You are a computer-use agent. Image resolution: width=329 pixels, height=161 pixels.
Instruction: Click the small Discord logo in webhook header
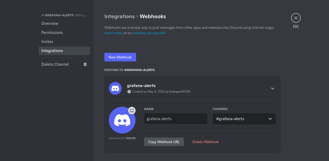pyautogui.click(x=115, y=88)
